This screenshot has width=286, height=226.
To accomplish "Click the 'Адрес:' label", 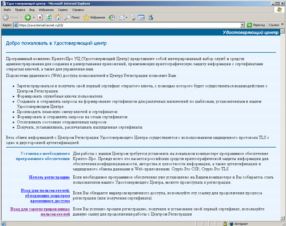I will (x=7, y=25).
